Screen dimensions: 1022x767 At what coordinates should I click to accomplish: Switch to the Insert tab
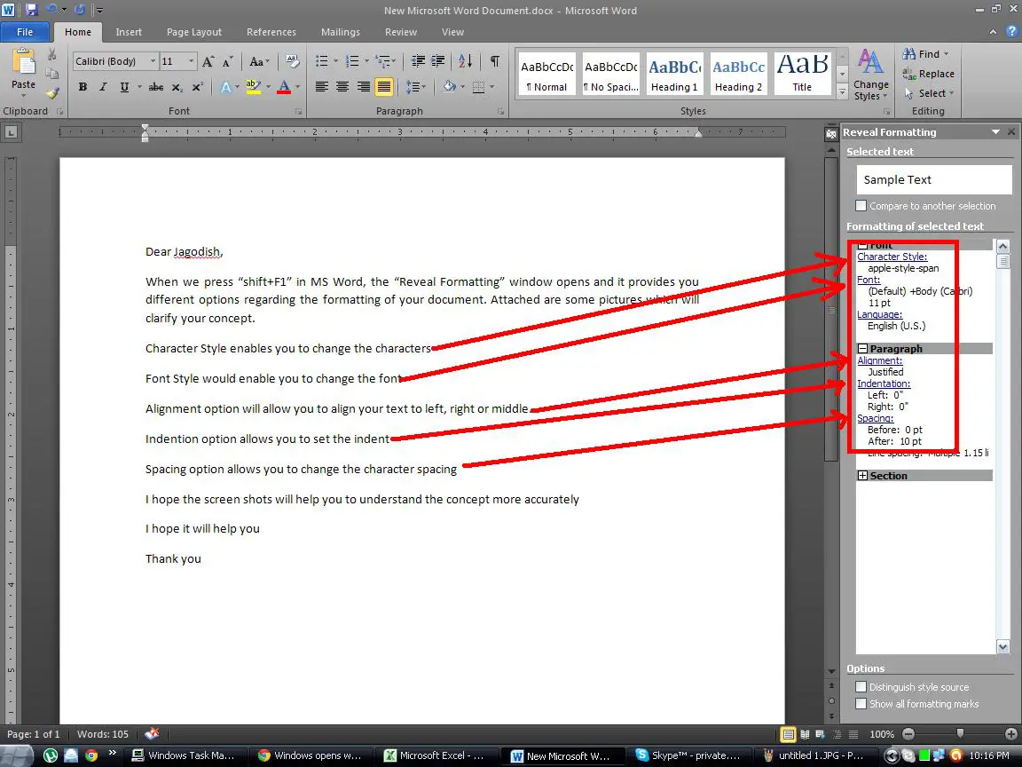129,32
